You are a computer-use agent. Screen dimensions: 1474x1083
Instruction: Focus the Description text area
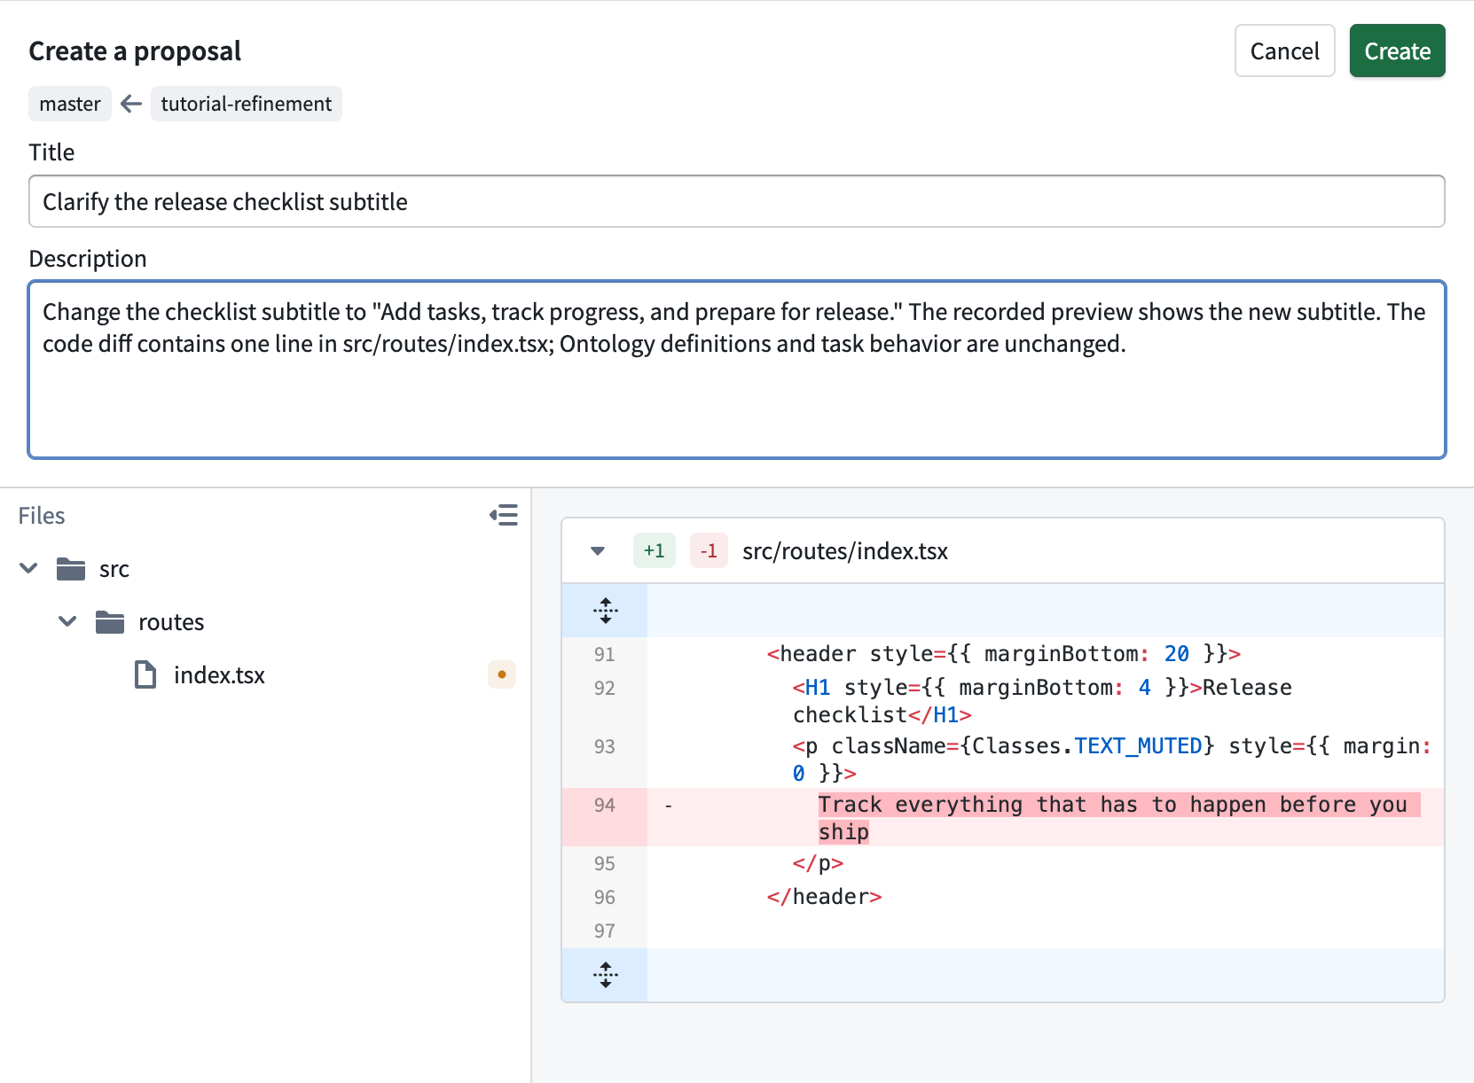(x=737, y=370)
